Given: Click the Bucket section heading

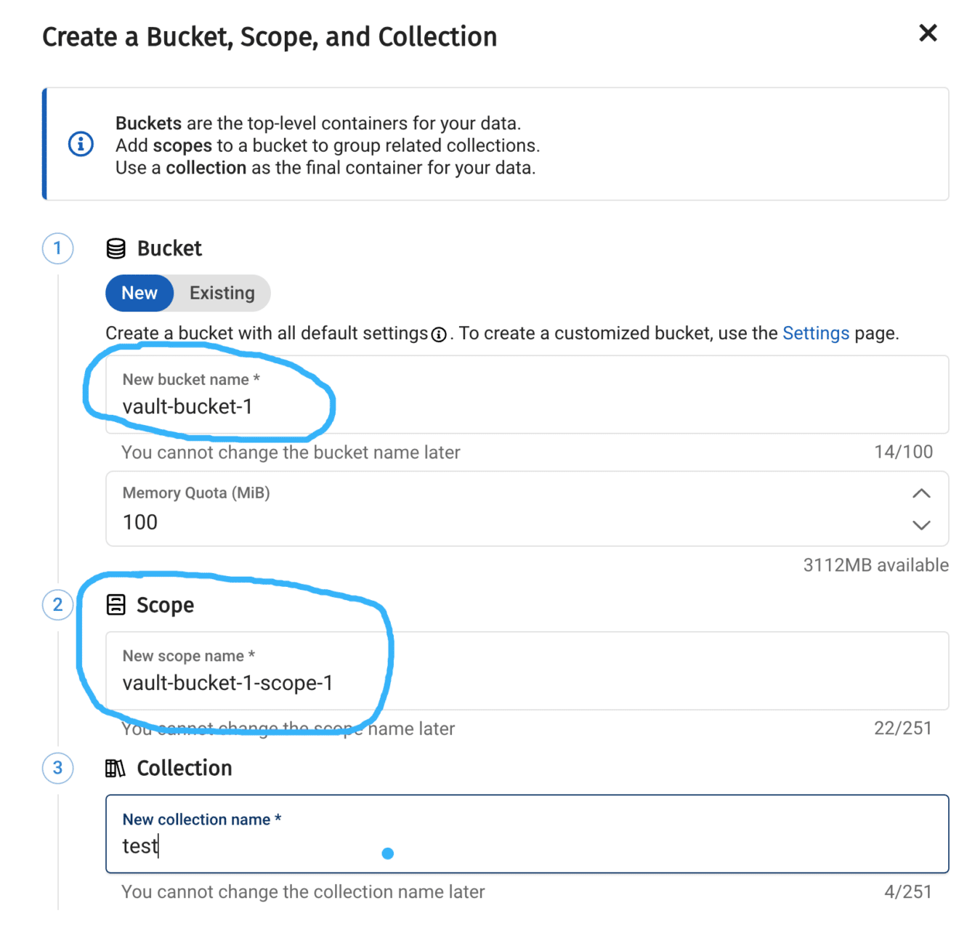Looking at the screenshot, I should click(x=169, y=248).
